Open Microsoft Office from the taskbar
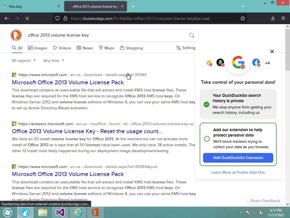Screen dimensions: 290x218 95,212
